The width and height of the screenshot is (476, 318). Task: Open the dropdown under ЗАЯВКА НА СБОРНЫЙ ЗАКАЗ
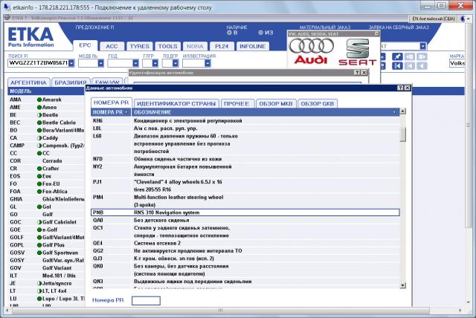[423, 46]
